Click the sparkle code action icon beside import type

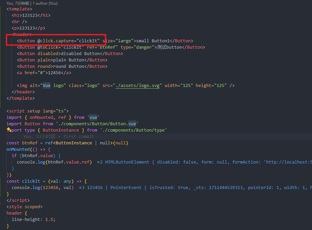pos(9,130)
